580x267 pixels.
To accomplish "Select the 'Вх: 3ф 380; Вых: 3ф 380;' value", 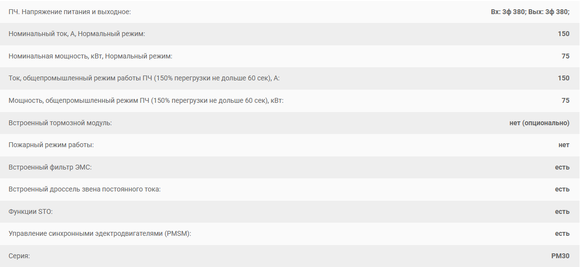I will point(530,12).
